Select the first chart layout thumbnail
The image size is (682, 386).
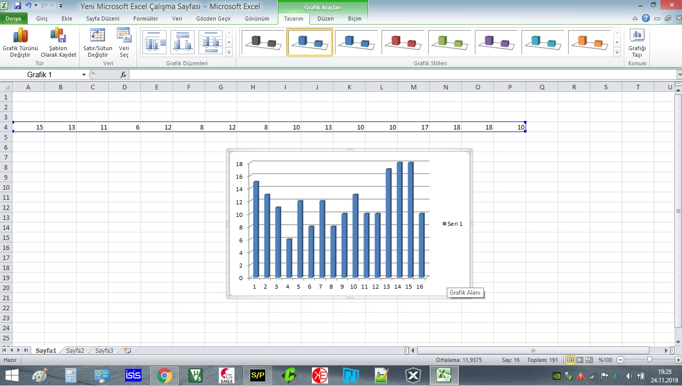tap(154, 42)
